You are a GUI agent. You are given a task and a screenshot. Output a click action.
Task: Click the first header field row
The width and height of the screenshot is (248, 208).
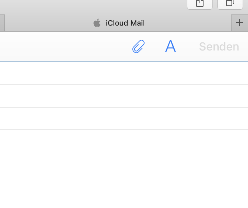(124, 73)
